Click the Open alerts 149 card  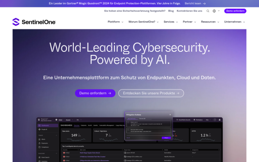pos(76,135)
